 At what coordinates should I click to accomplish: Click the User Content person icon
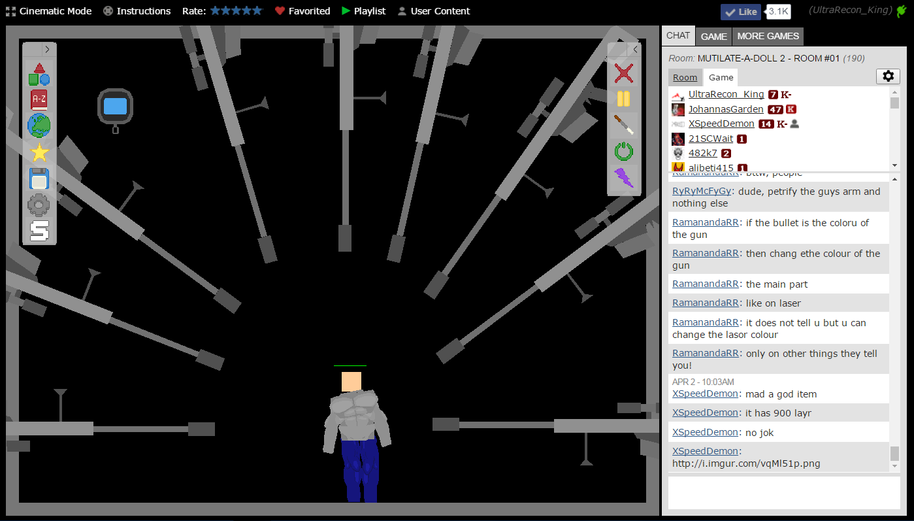402,11
